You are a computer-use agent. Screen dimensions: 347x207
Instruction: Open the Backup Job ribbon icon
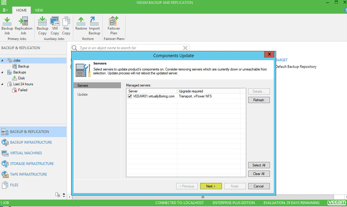click(x=7, y=26)
